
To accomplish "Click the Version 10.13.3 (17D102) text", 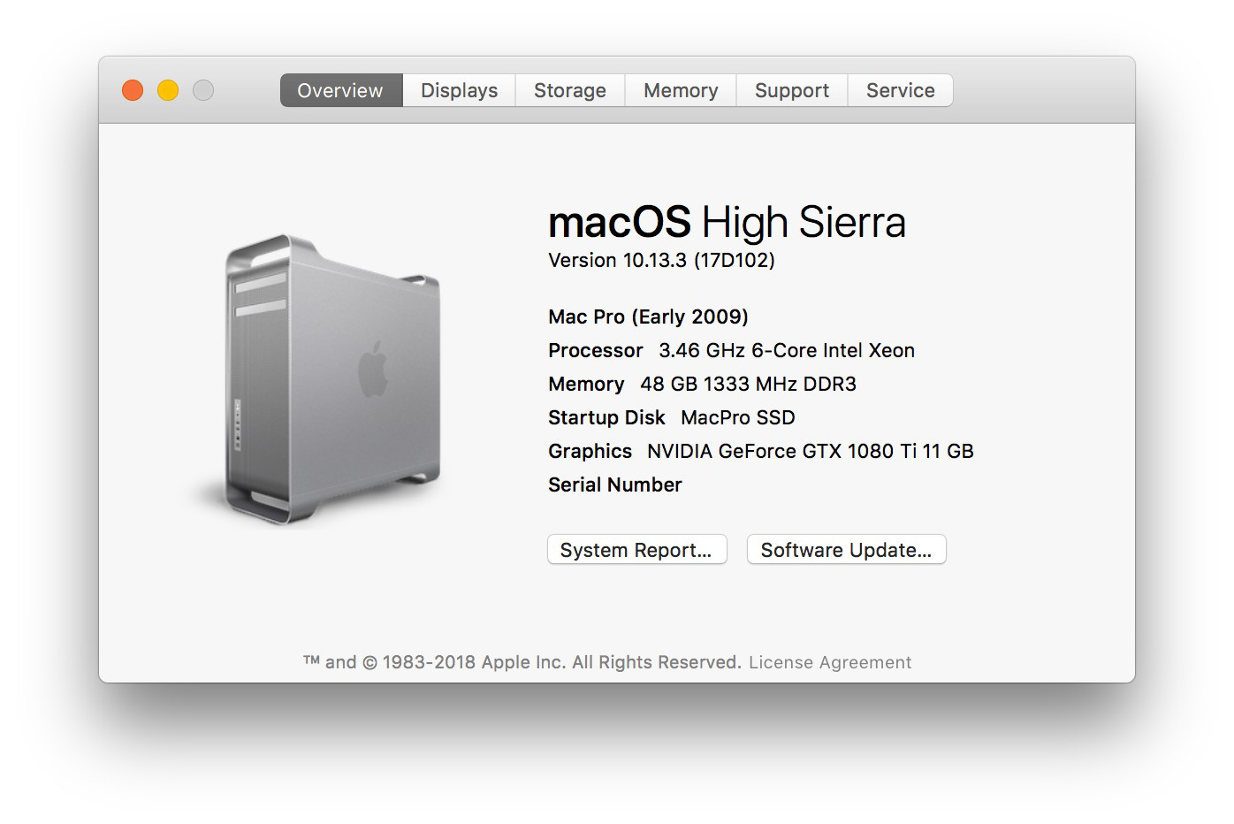I will click(661, 260).
